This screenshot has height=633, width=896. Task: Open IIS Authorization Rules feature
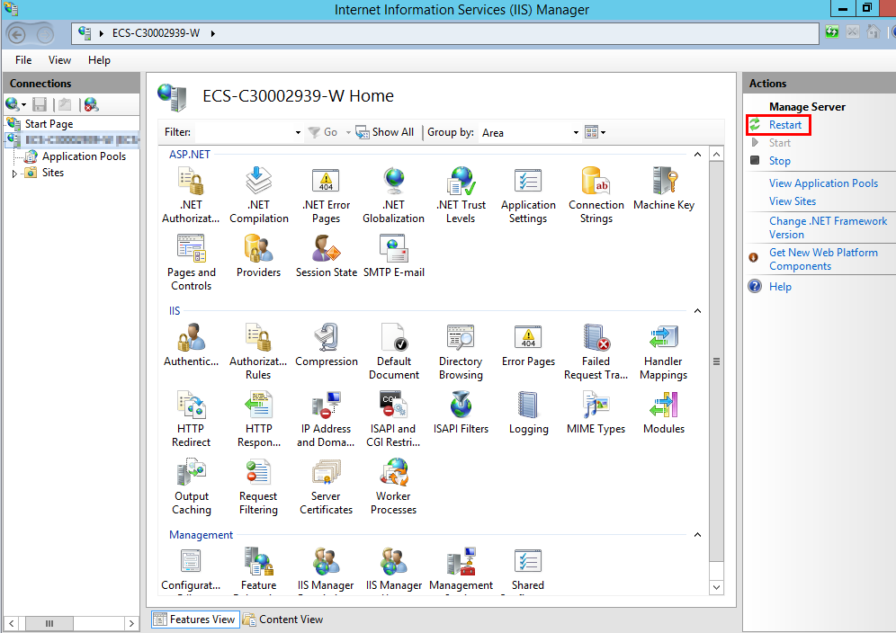pyautogui.click(x=258, y=352)
